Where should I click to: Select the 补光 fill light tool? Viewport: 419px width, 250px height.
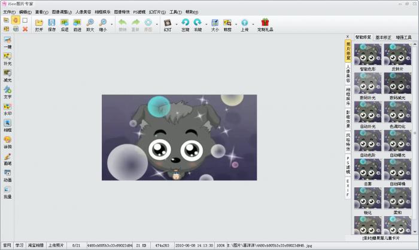[x=7, y=59]
